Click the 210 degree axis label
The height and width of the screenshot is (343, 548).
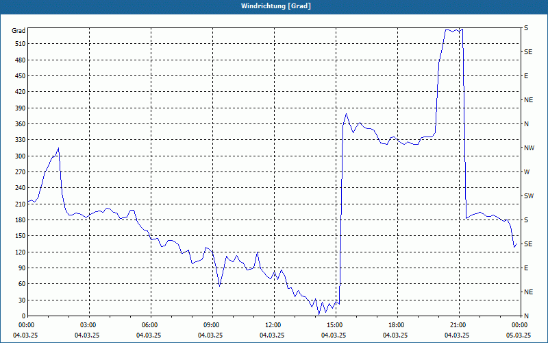21,204
